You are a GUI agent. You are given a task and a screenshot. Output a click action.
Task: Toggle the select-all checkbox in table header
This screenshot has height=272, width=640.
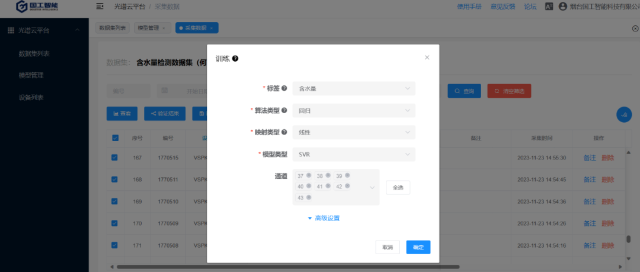tap(115, 137)
